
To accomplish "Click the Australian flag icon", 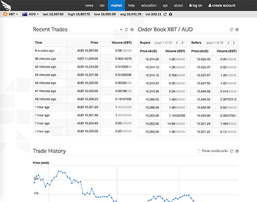I will pyautogui.click(x=25, y=14).
